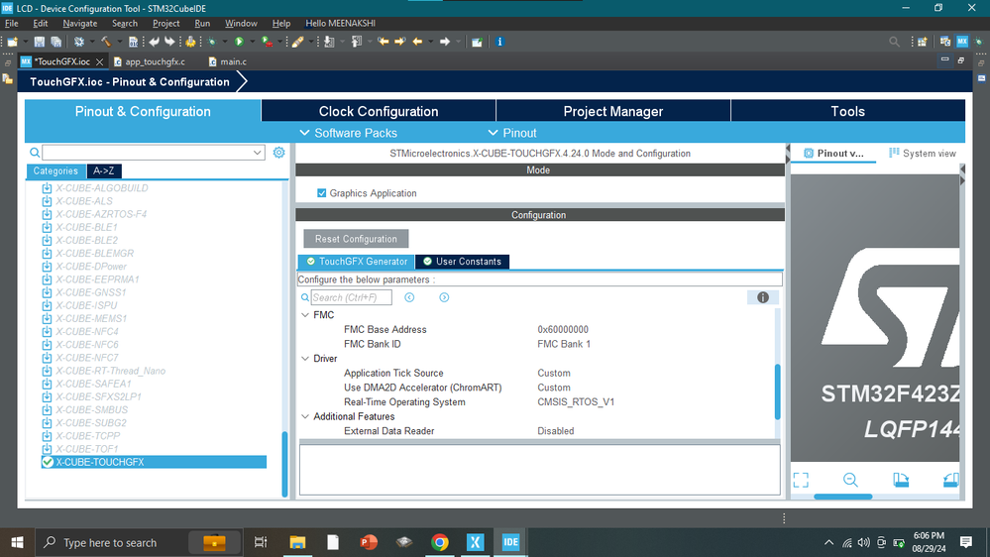Click the Undo arrow toolbar icon
Image resolution: width=990 pixels, height=557 pixels.
(154, 42)
